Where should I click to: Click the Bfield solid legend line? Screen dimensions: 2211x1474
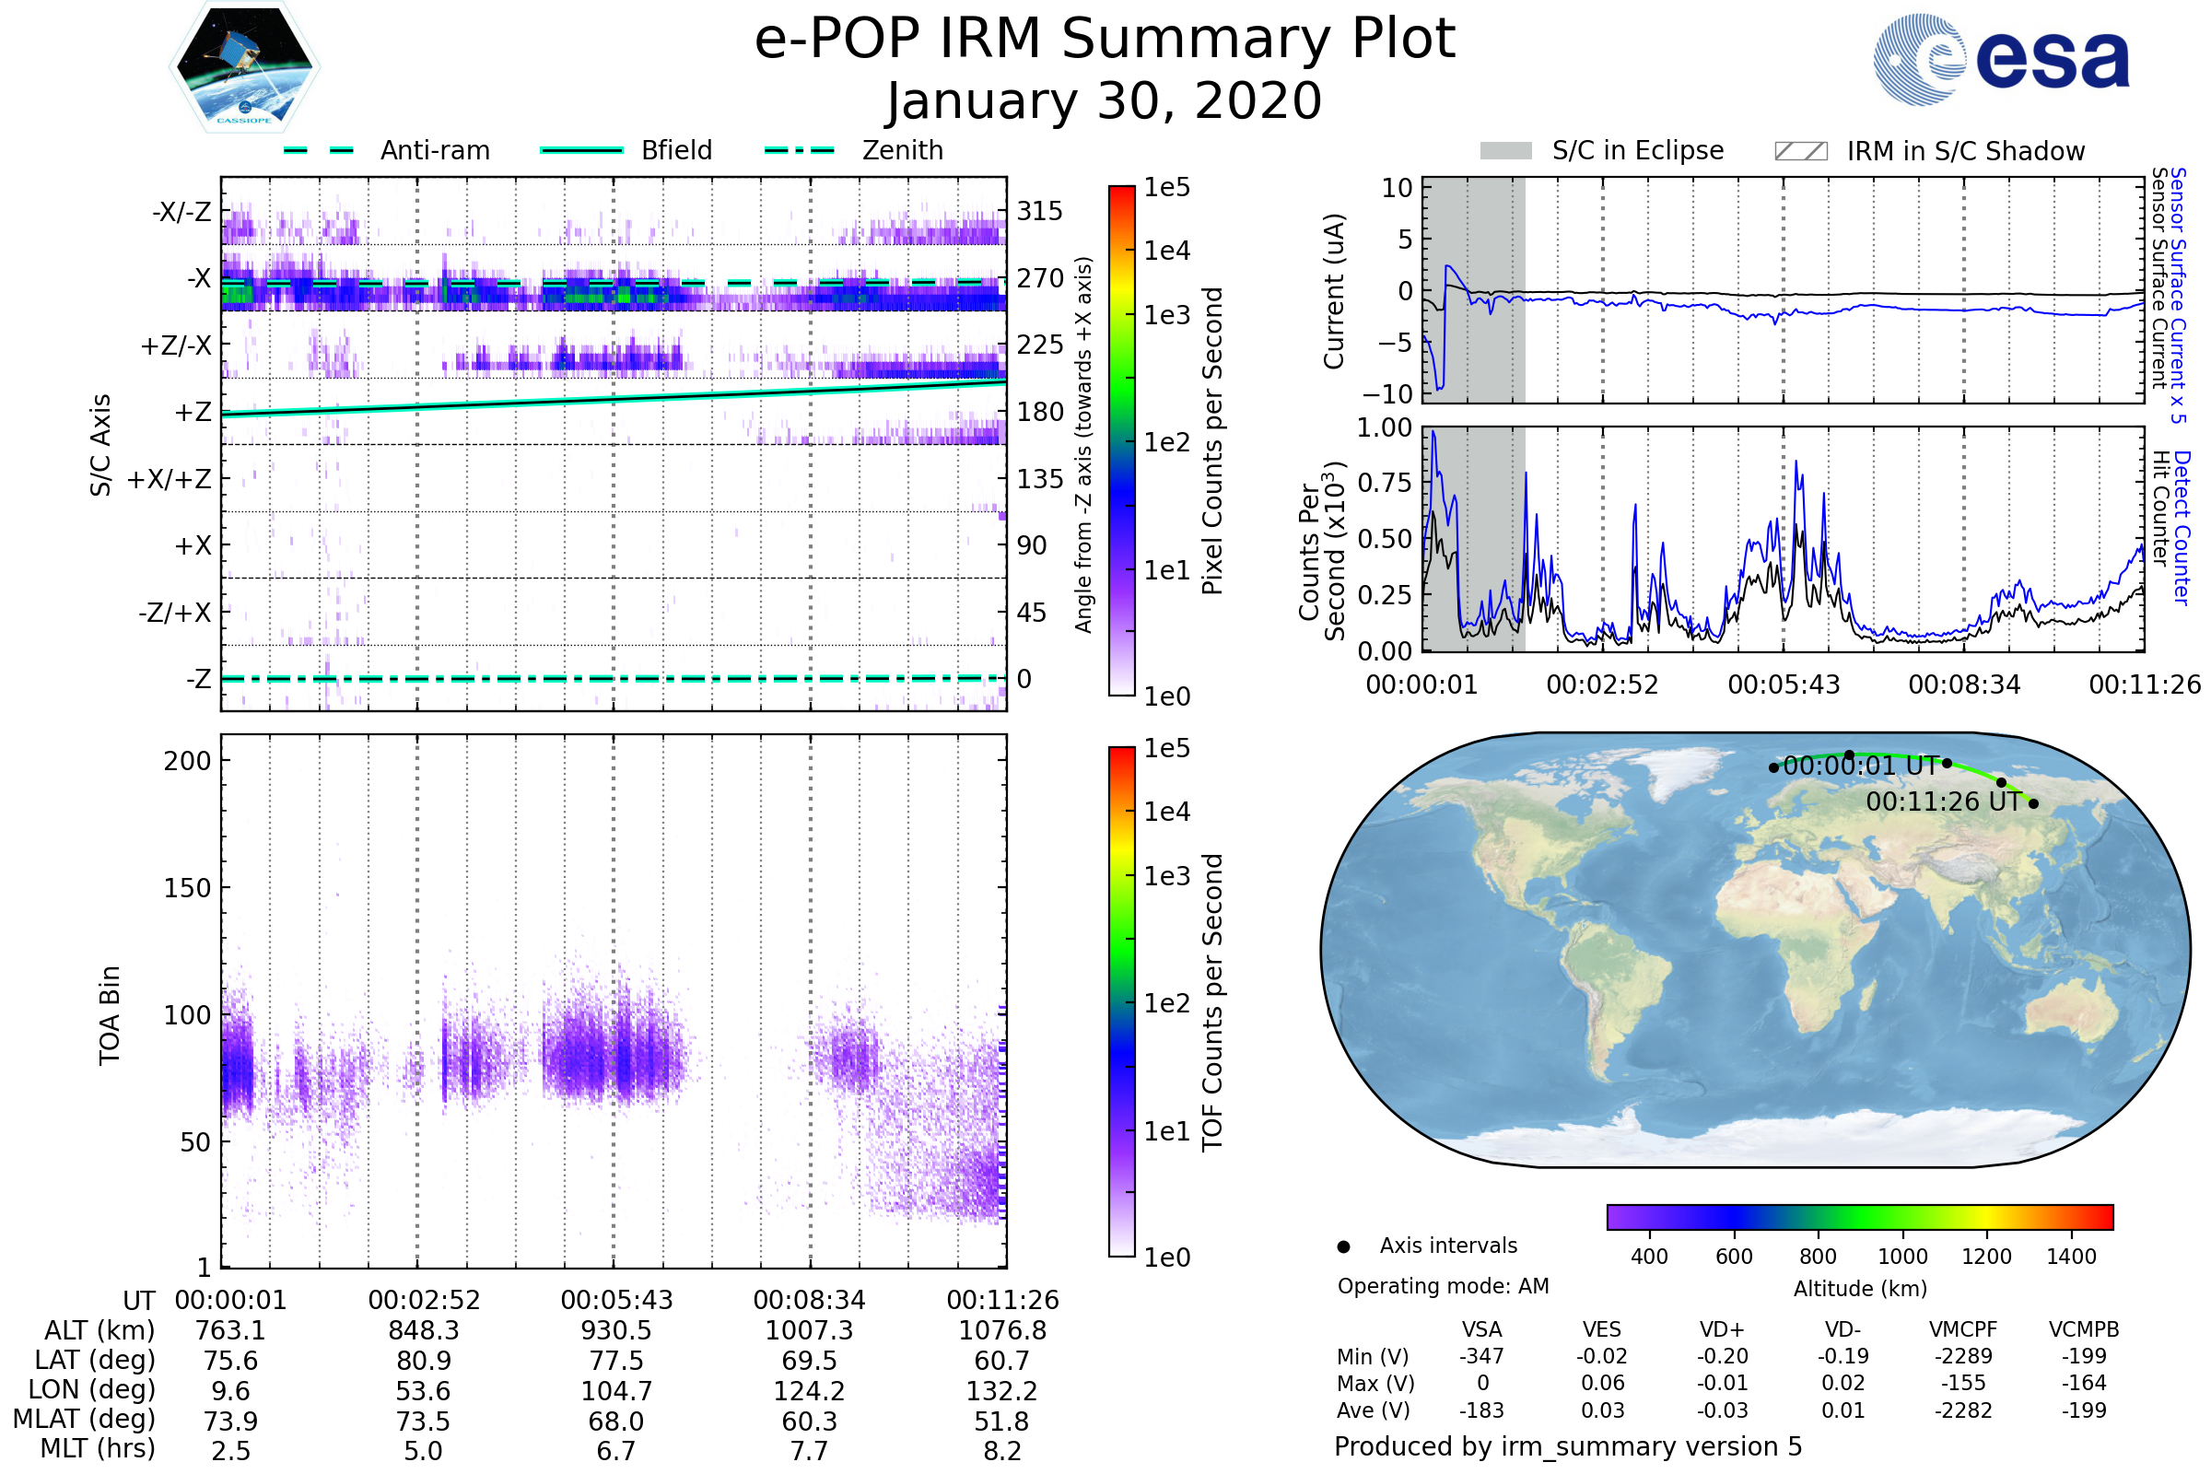point(581,150)
